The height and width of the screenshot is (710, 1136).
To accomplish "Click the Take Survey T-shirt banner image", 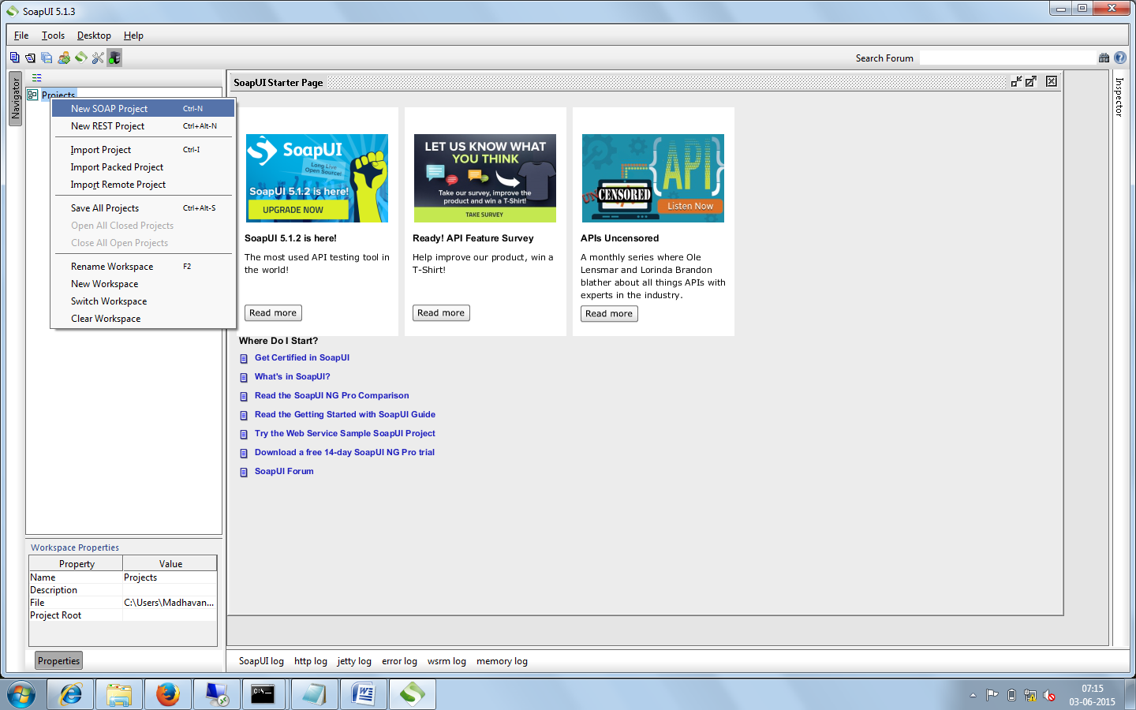I will click(x=485, y=178).
